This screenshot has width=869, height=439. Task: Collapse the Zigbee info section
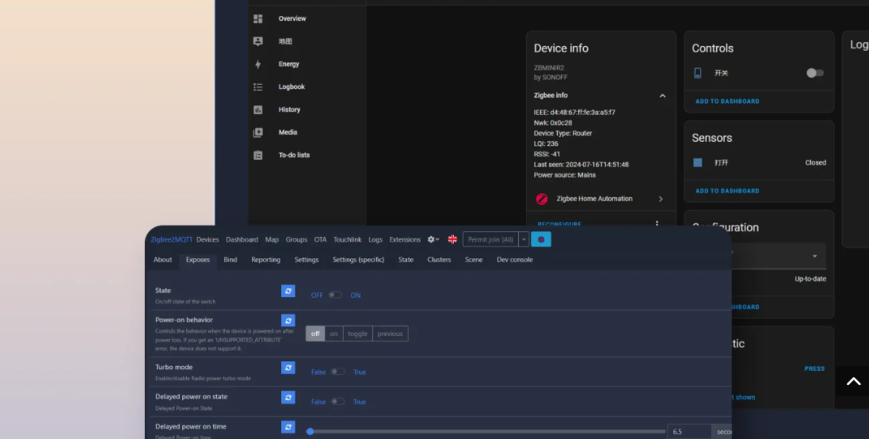[x=662, y=96]
